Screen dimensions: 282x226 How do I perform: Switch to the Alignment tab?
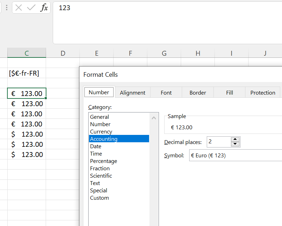133,93
